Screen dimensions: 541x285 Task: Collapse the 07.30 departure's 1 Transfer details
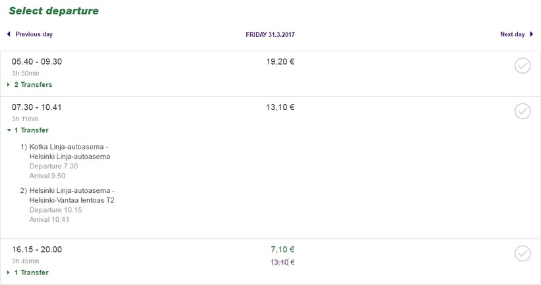coord(31,130)
